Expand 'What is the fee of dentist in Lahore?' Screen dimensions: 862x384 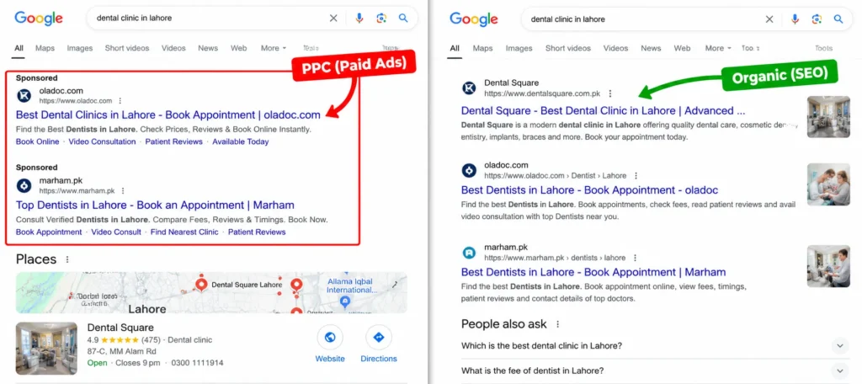(x=839, y=371)
